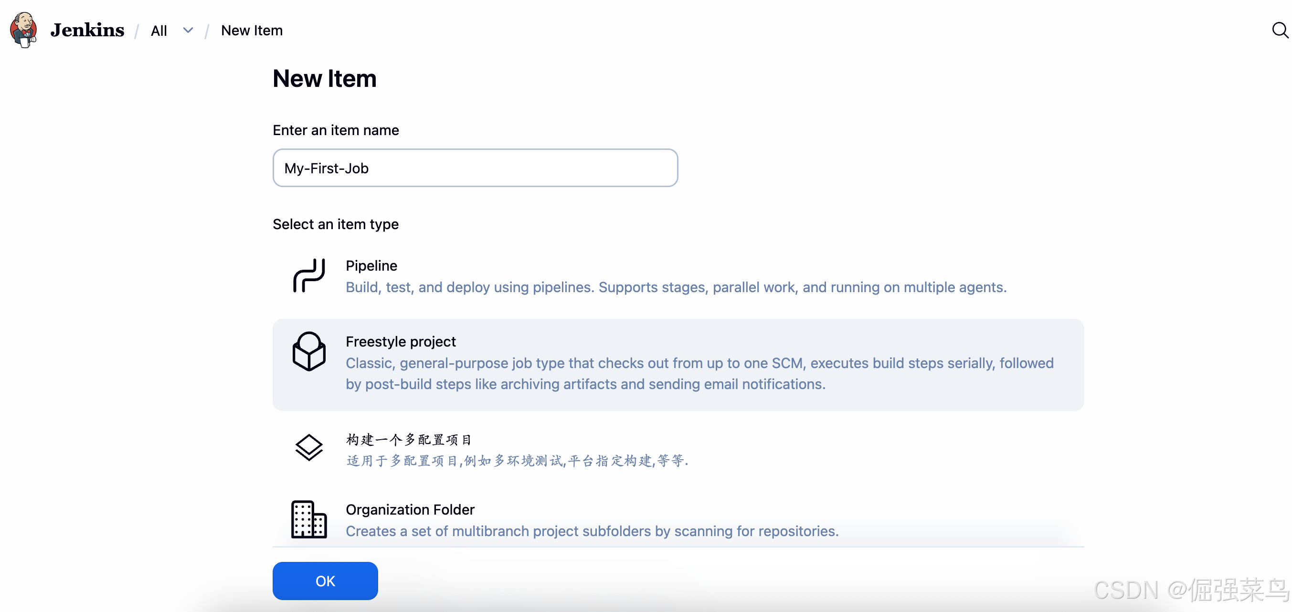Select the Pipeline item type
This screenshot has width=1292, height=612.
point(371,265)
